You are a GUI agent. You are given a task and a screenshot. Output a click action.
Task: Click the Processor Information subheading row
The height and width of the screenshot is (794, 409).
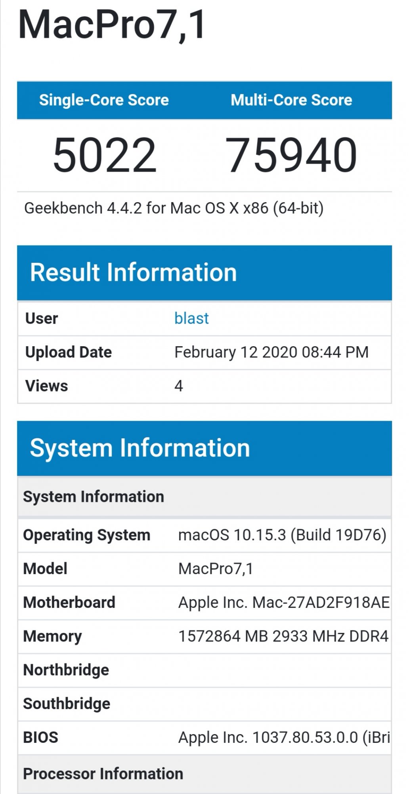pyautogui.click(x=103, y=773)
